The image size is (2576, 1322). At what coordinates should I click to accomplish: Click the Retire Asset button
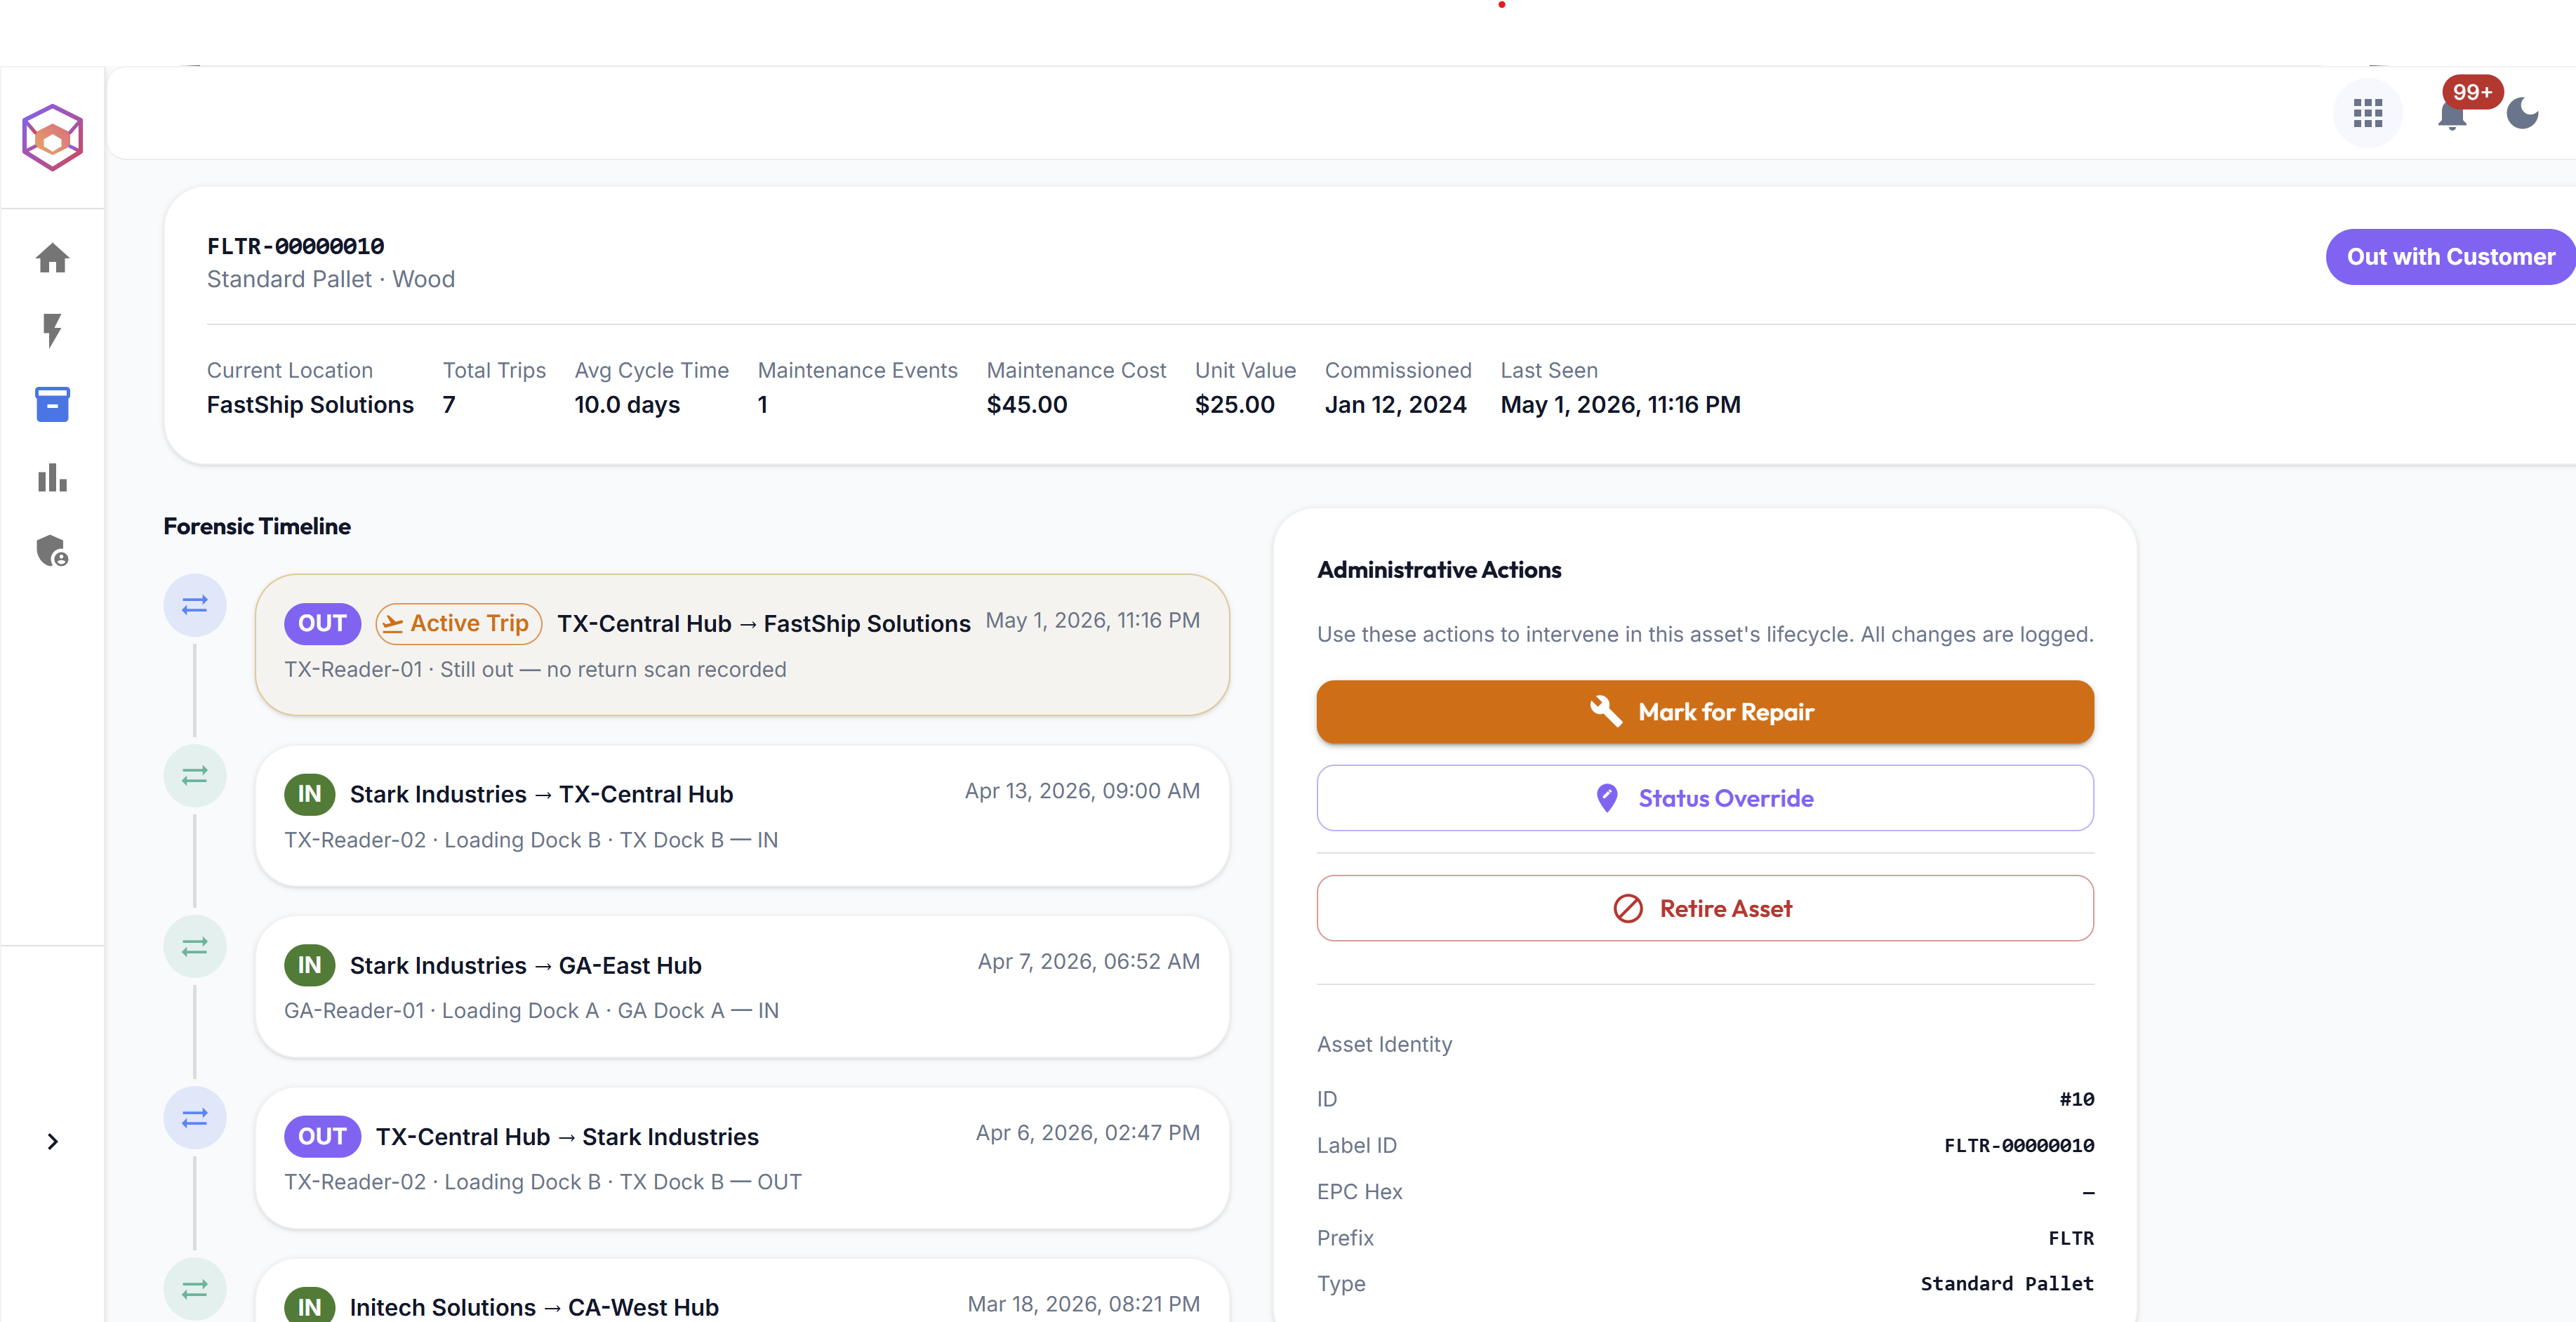coord(1705,908)
